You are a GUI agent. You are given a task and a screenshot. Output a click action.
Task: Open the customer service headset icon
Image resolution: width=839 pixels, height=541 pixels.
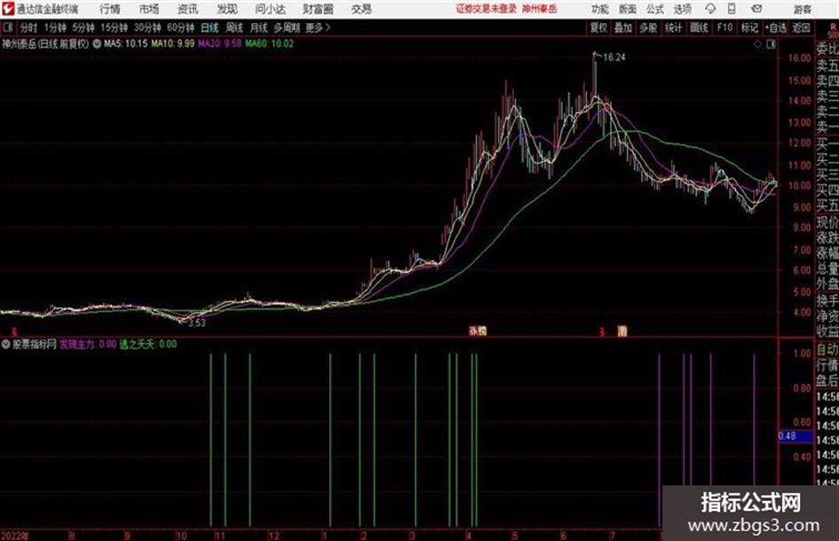[710, 9]
